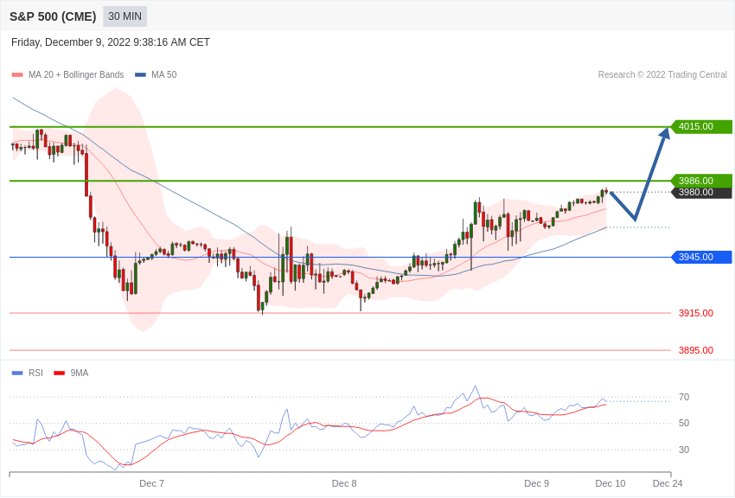
Task: Click the Research Trading Central copyright text
Action: tap(662, 75)
